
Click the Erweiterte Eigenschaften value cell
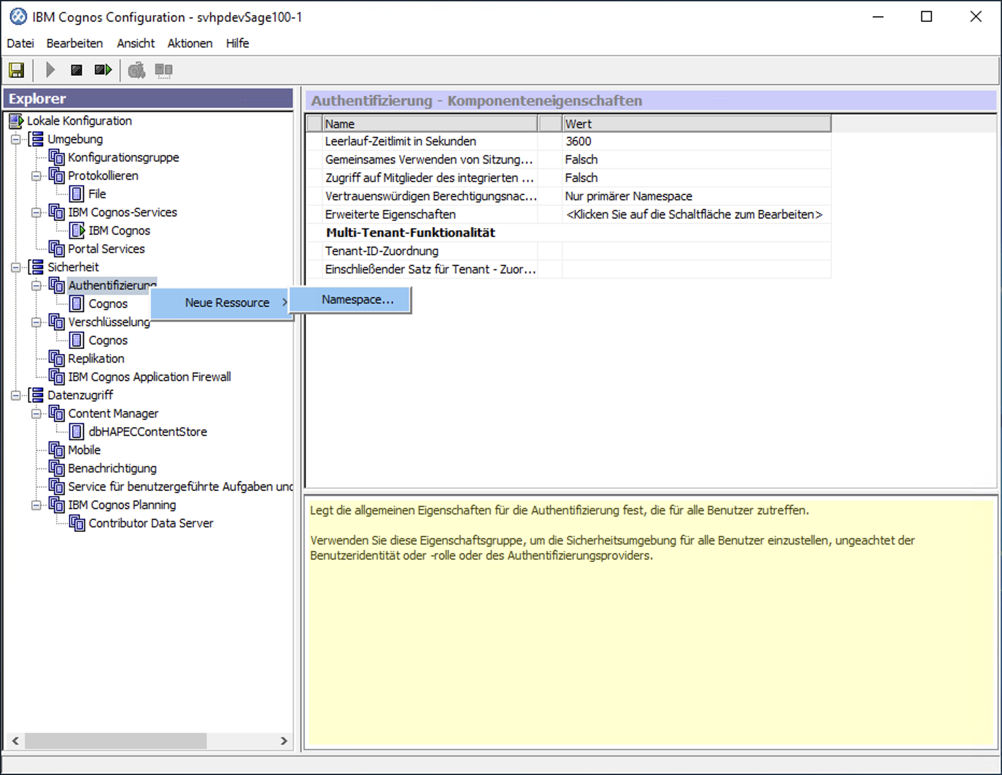pyautogui.click(x=694, y=215)
